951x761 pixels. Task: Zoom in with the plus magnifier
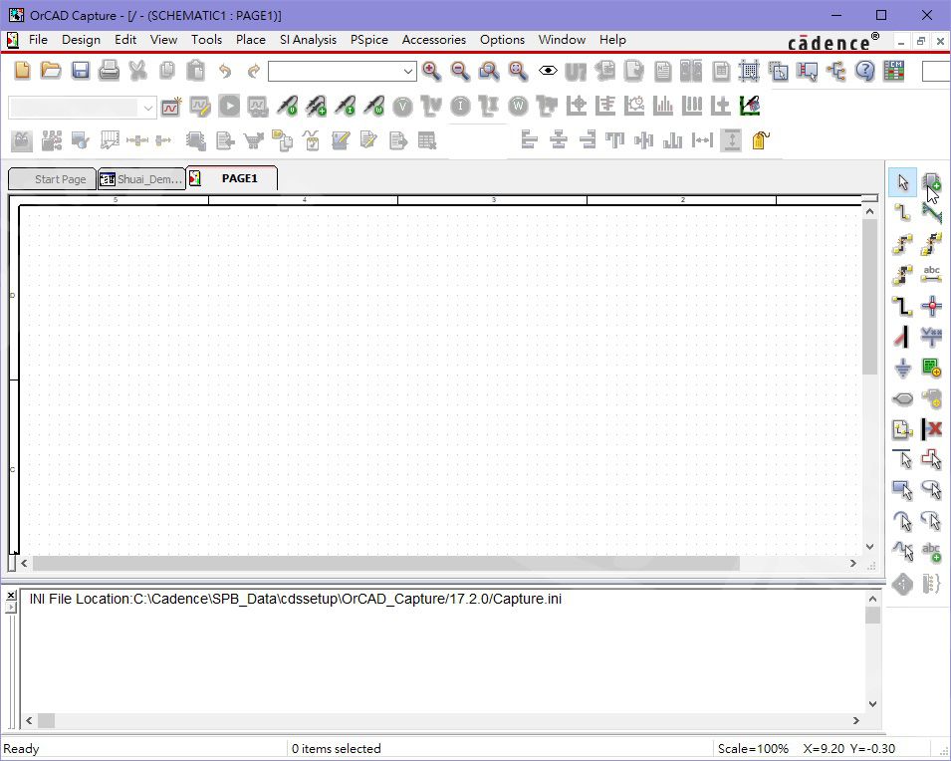pyautogui.click(x=431, y=71)
